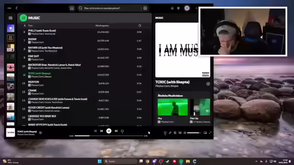The image size is (294, 165).
Task: Open notifications bell
Action: click(x=172, y=8)
